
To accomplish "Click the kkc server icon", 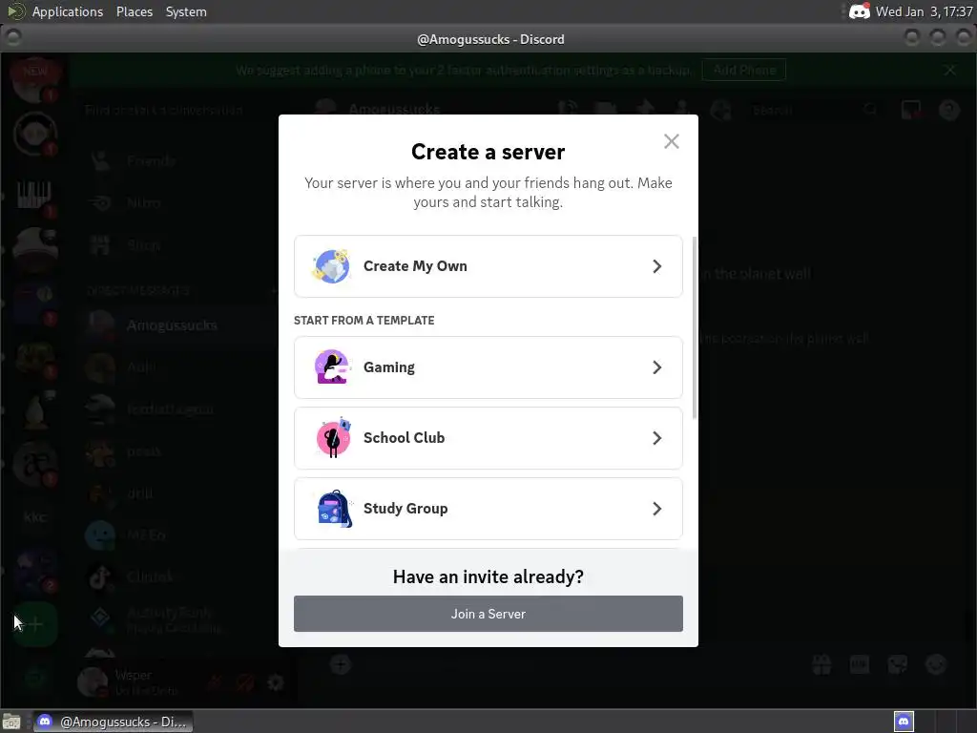I will [x=35, y=516].
